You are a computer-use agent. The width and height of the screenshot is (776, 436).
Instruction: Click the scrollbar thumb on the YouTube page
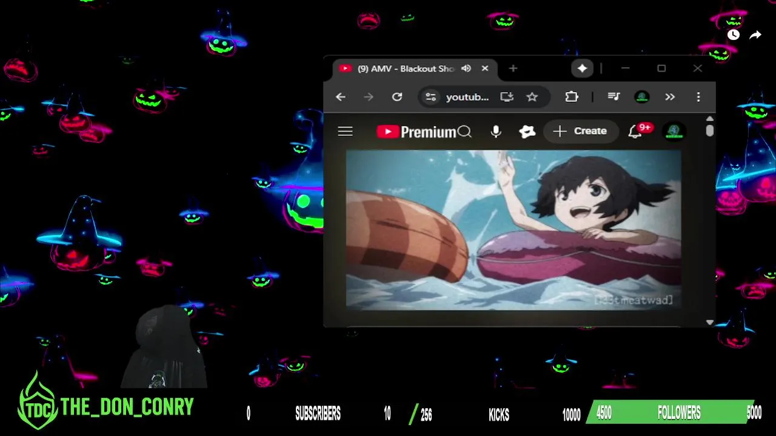click(710, 131)
